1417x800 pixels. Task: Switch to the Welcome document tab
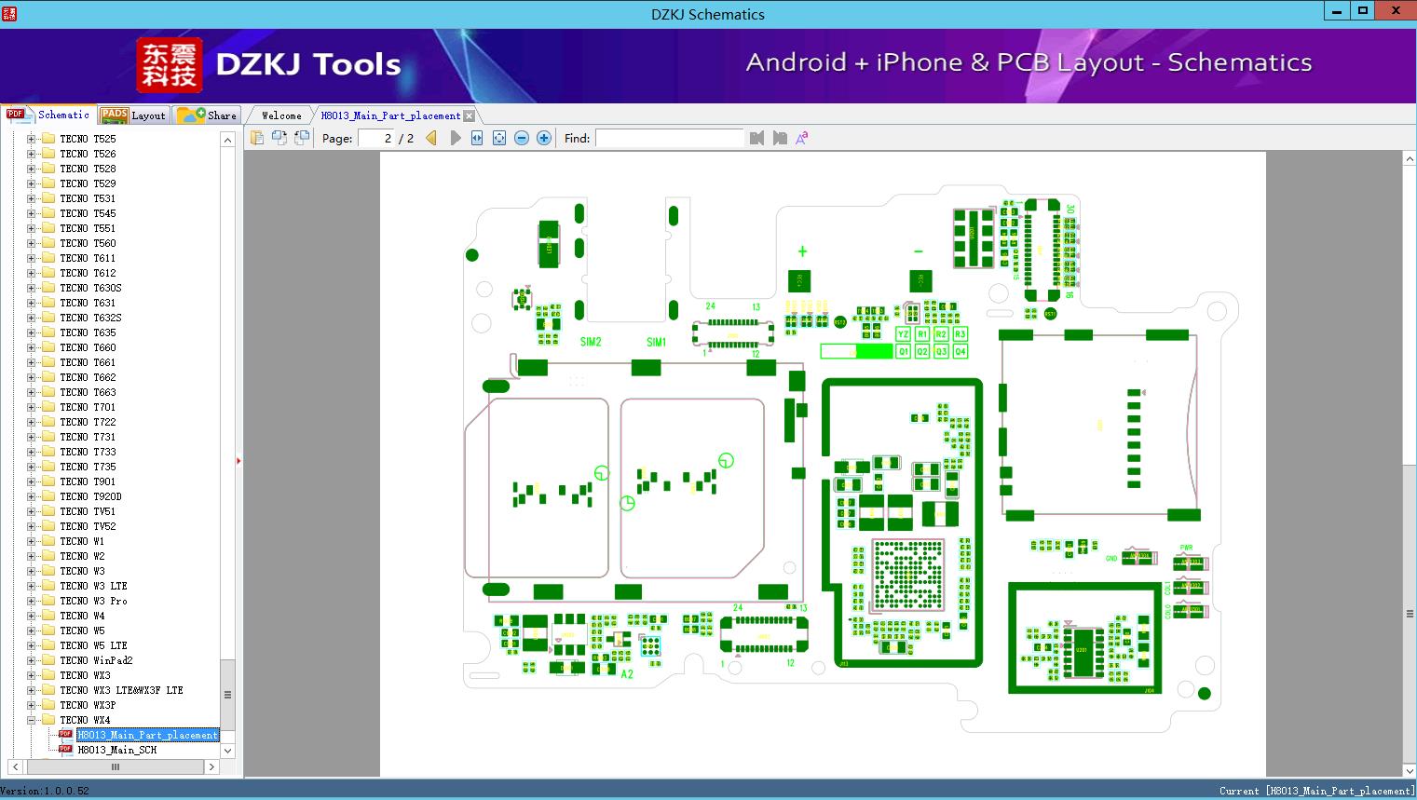tap(281, 115)
